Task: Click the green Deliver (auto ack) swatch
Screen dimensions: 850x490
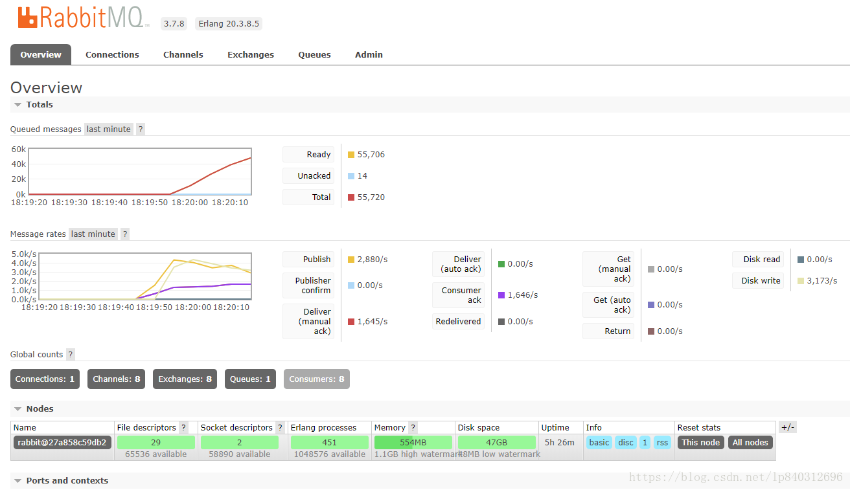Action: [x=501, y=264]
